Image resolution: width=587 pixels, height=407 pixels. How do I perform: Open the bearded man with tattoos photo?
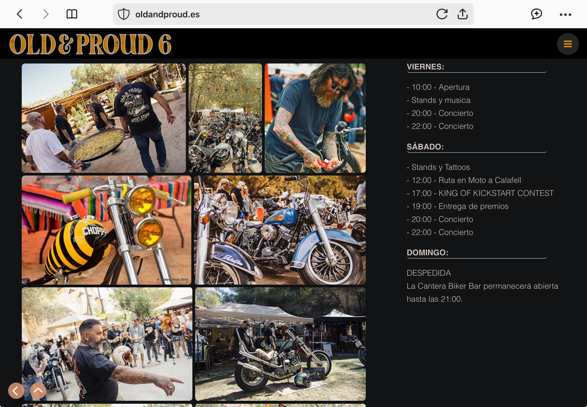point(315,118)
